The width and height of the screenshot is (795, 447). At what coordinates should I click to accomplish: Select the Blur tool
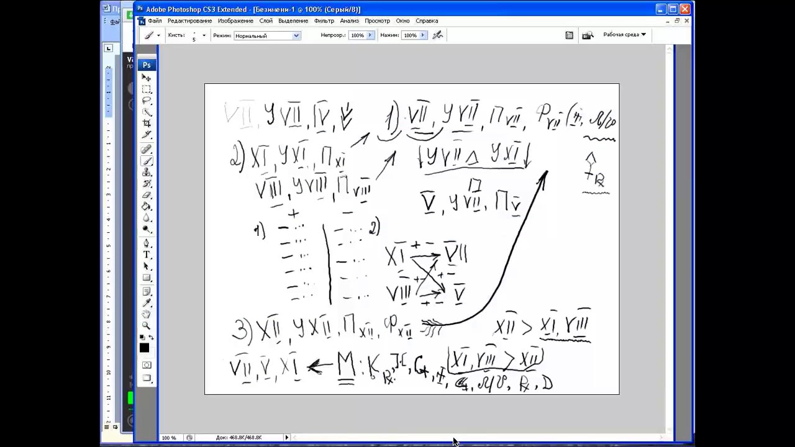click(x=147, y=217)
